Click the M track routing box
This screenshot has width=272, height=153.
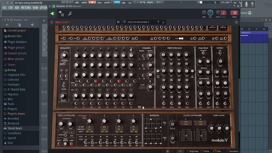pyautogui.click(x=234, y=13)
